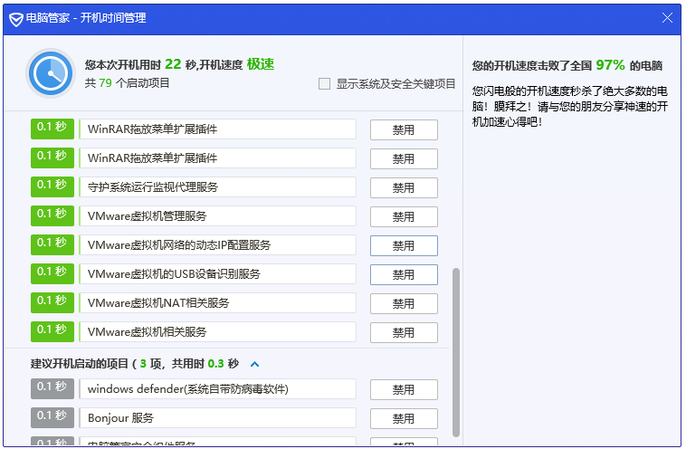686x449 pixels.
Task: Click the 0.1 秒 badge beside VMware虚拟机管理服务
Action: pos(52,215)
